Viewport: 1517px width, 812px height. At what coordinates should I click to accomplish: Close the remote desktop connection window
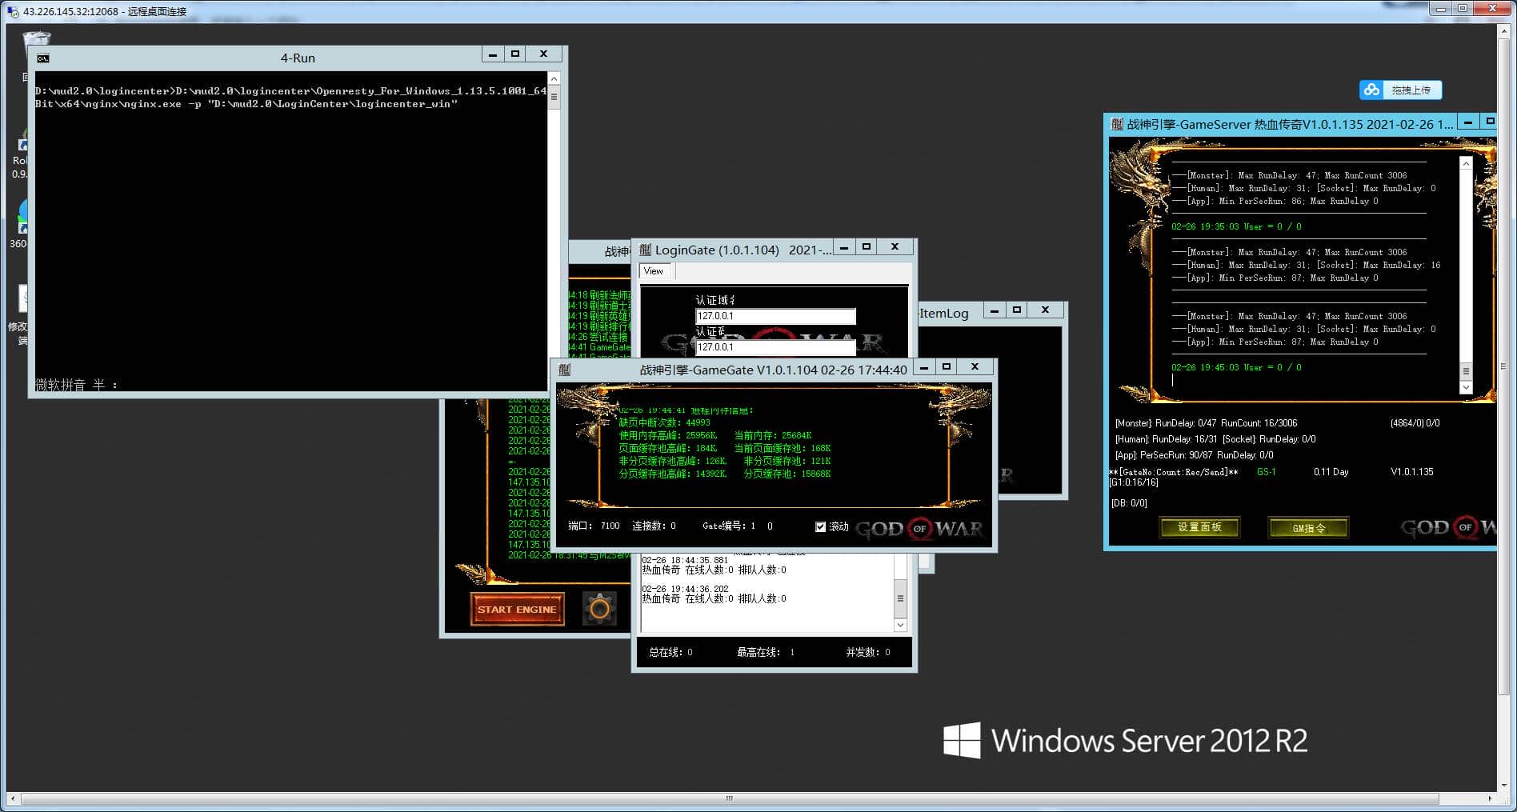tap(1493, 9)
